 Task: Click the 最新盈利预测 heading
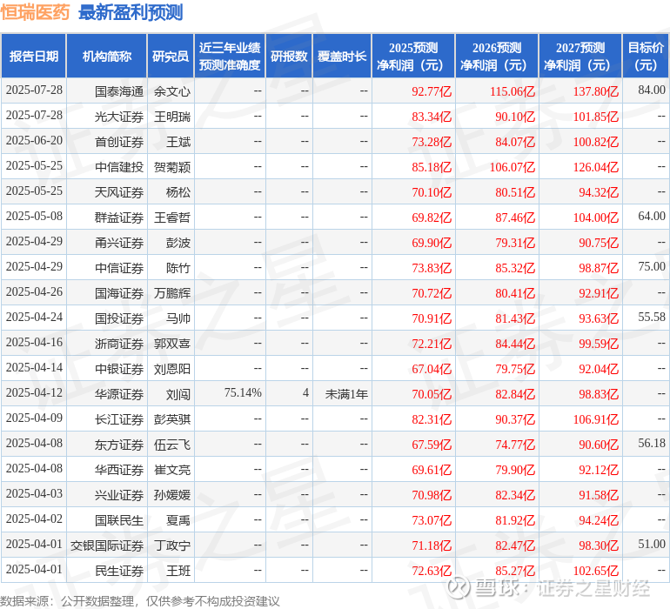pyautogui.click(x=131, y=12)
